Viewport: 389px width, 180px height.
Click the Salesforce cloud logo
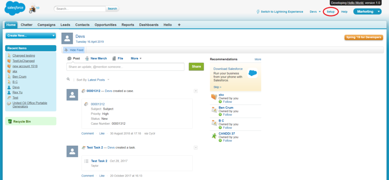15,8
